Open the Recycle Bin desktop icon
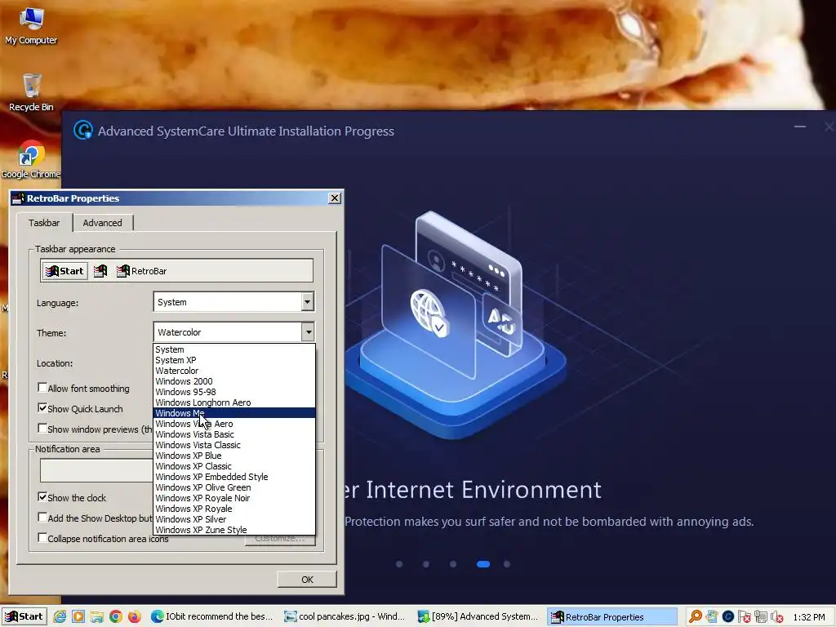Viewport: 836px width, 627px height. (x=31, y=92)
